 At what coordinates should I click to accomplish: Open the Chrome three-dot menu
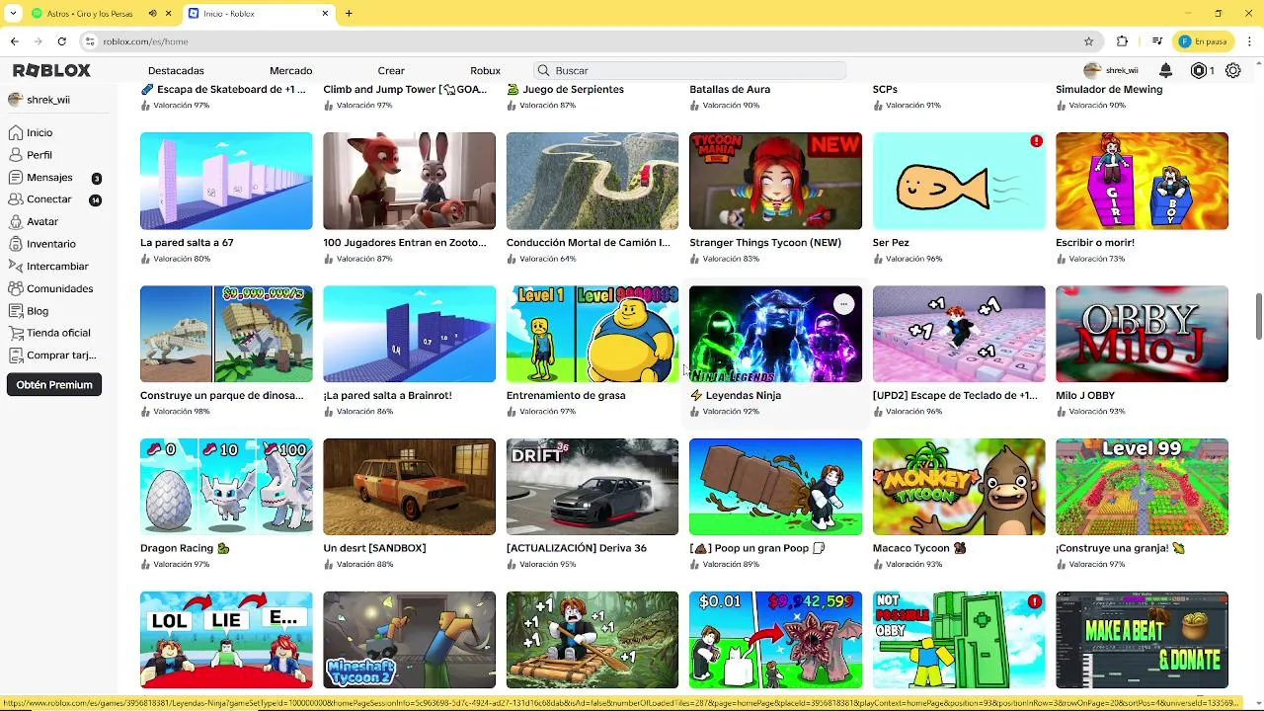point(1250,41)
